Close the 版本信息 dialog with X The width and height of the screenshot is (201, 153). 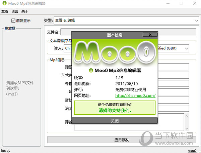pyautogui.click(x=150, y=35)
